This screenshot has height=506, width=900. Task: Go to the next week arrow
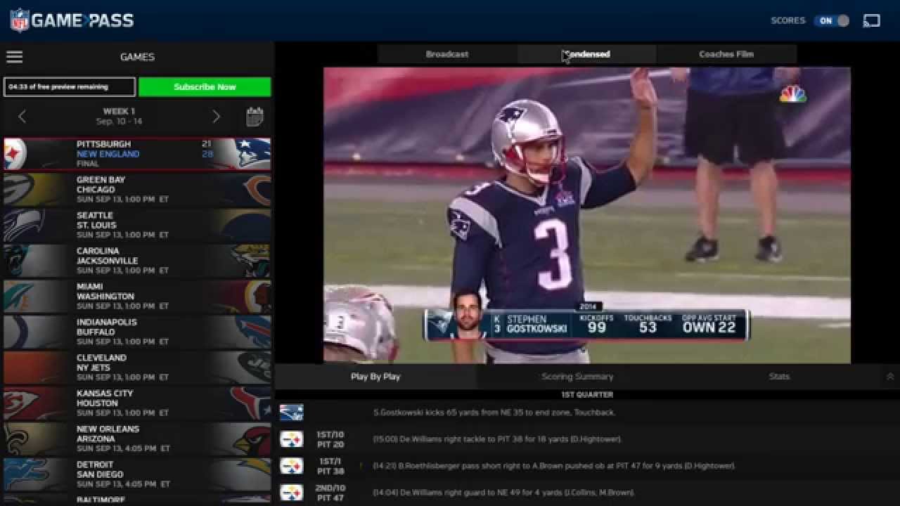click(x=216, y=117)
